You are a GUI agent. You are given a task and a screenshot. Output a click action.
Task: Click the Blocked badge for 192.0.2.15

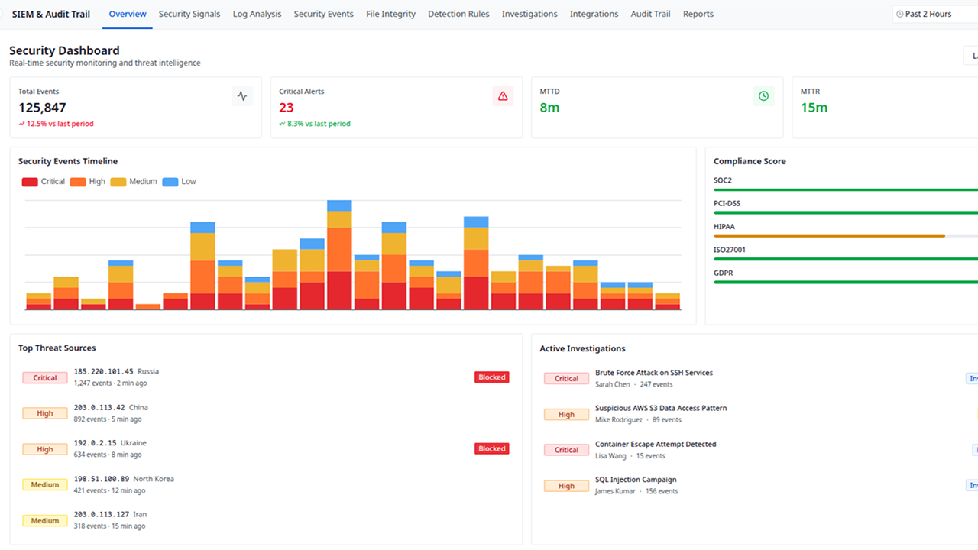pyautogui.click(x=492, y=448)
